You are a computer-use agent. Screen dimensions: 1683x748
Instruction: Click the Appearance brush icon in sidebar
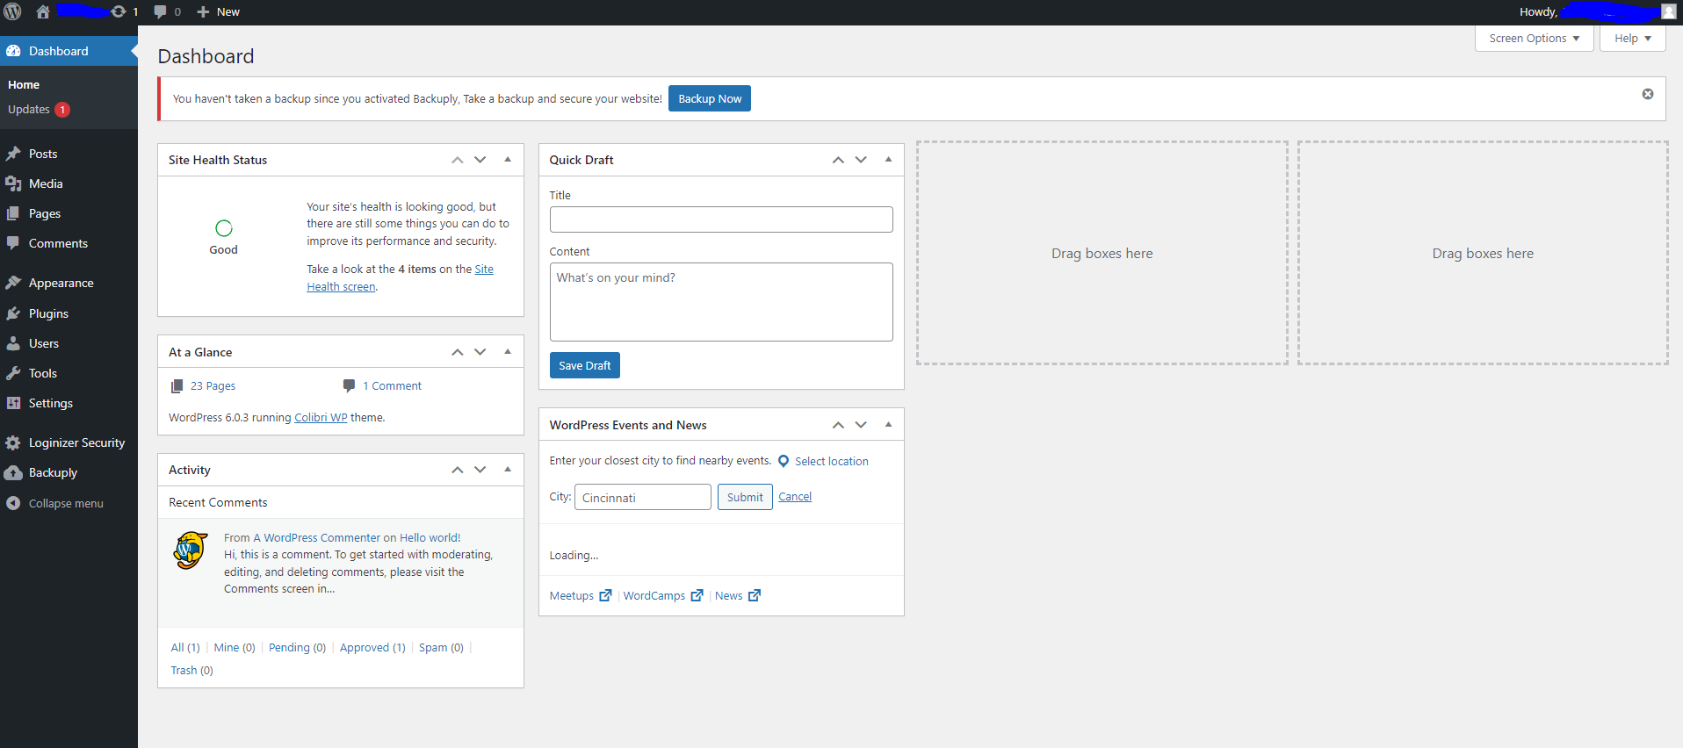13,283
